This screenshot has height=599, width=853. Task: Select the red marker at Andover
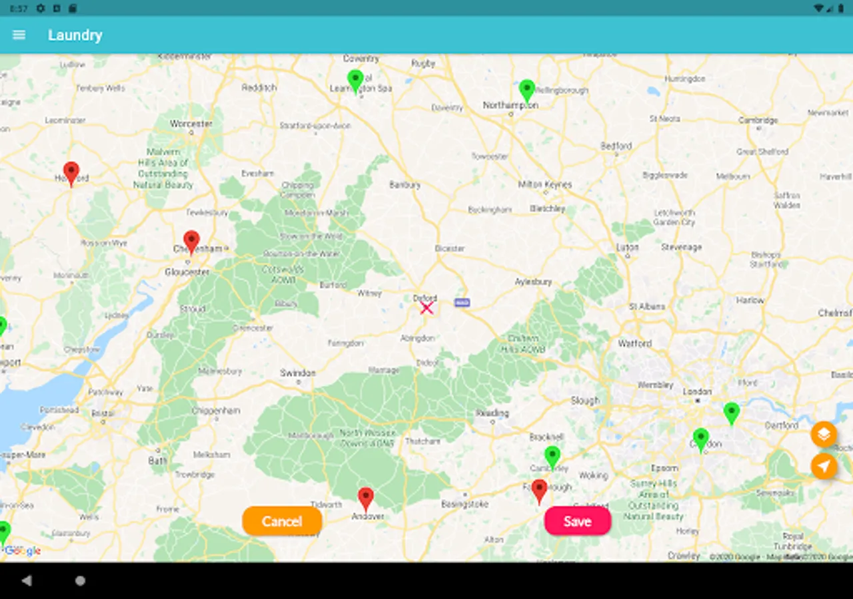[365, 499]
